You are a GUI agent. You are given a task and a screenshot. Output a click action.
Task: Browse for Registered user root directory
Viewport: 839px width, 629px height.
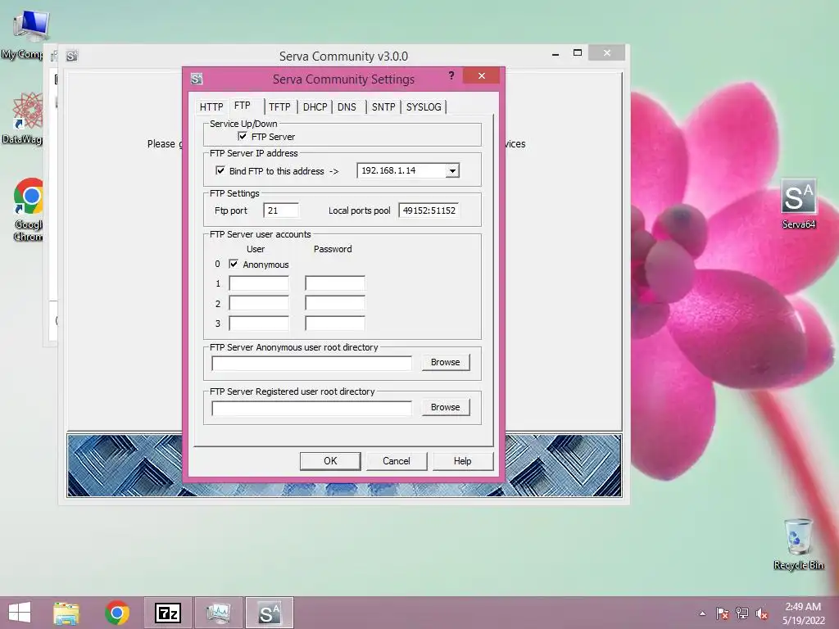(445, 407)
